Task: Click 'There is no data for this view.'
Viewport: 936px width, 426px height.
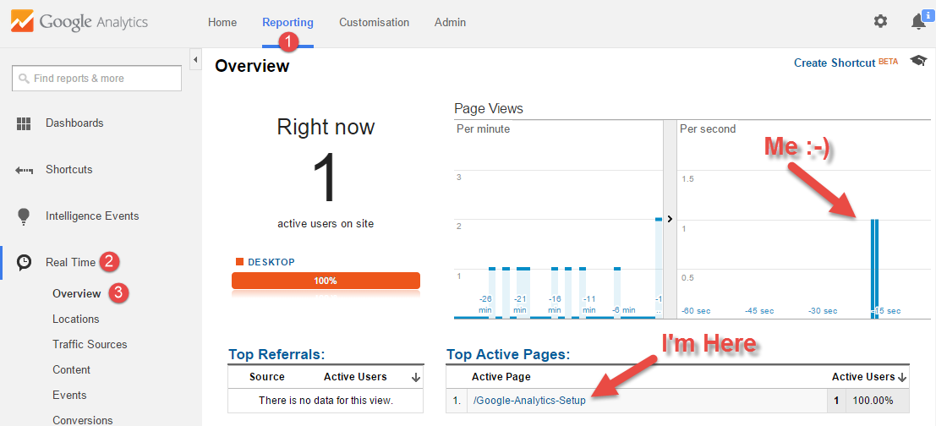Action: [x=326, y=401]
